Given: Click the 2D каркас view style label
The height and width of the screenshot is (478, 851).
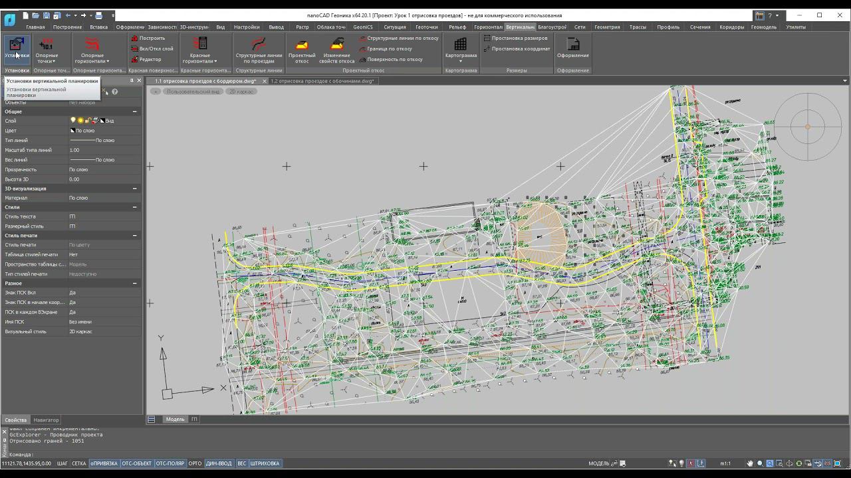Looking at the screenshot, I should (242, 92).
